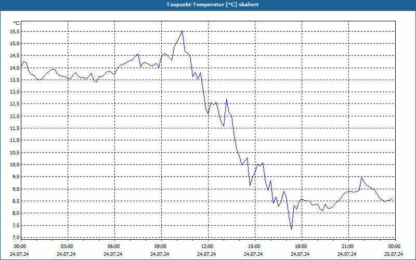The image size is (416, 260).
Task: Pick the '12:00' x-axis label
Action: click(x=207, y=246)
